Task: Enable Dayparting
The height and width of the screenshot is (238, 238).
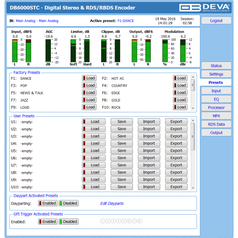Action: click(x=48, y=203)
